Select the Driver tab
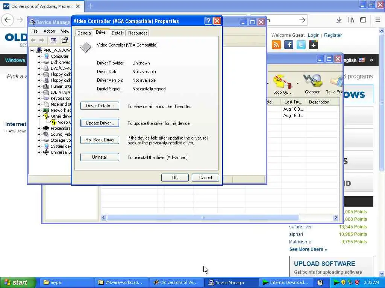This screenshot has width=385, height=288. (x=101, y=32)
